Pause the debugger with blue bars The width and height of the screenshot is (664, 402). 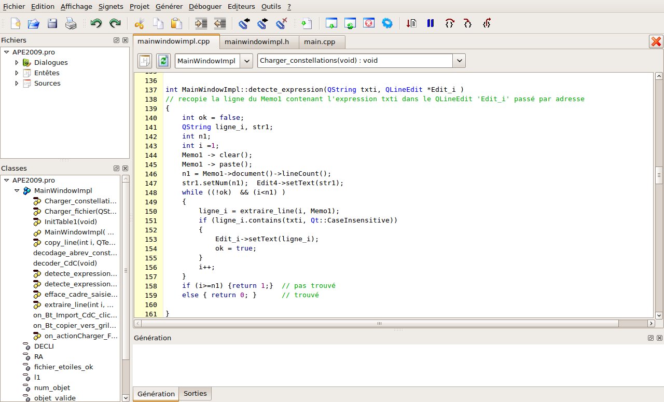[430, 23]
